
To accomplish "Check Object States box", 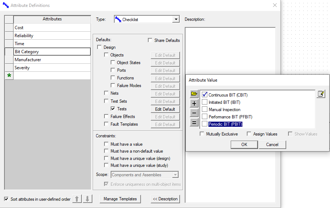I will 113,62.
